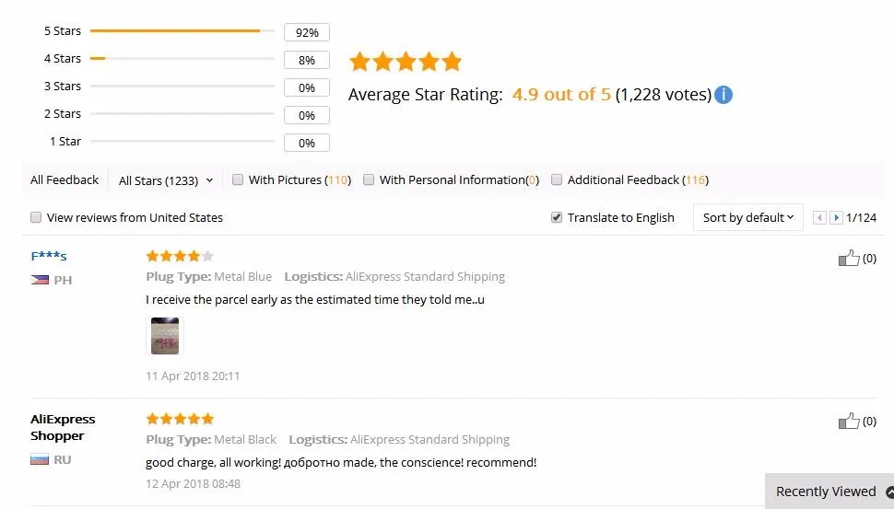Open the All Stars filter dropdown
Viewport: 894px width, 509px height.
coord(166,180)
